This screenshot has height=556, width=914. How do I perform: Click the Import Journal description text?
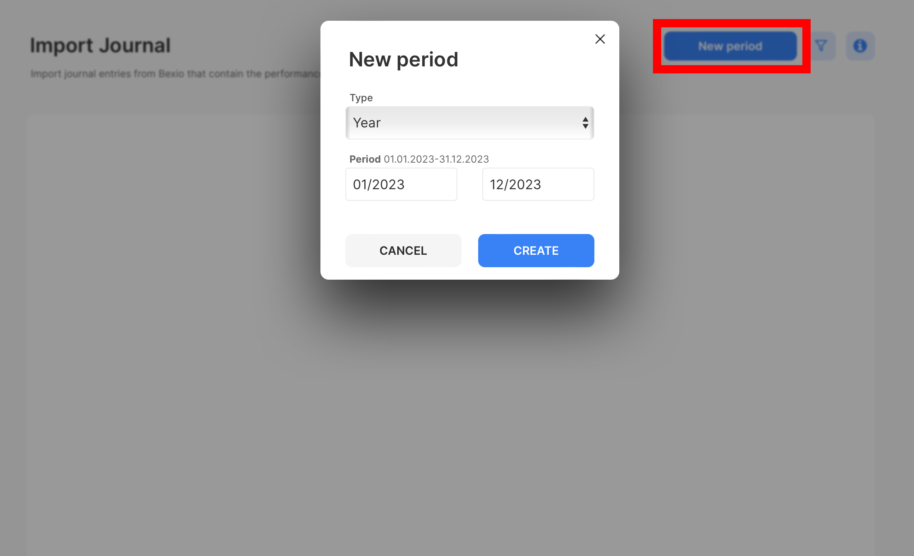click(174, 74)
